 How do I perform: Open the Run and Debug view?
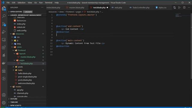click(4, 32)
